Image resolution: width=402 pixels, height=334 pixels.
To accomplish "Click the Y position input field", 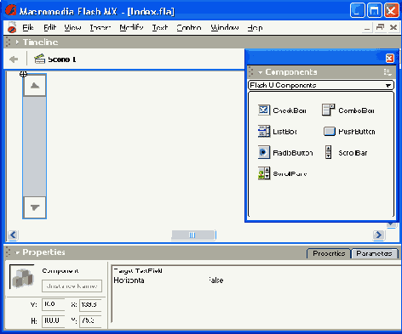I will pos(90,321).
